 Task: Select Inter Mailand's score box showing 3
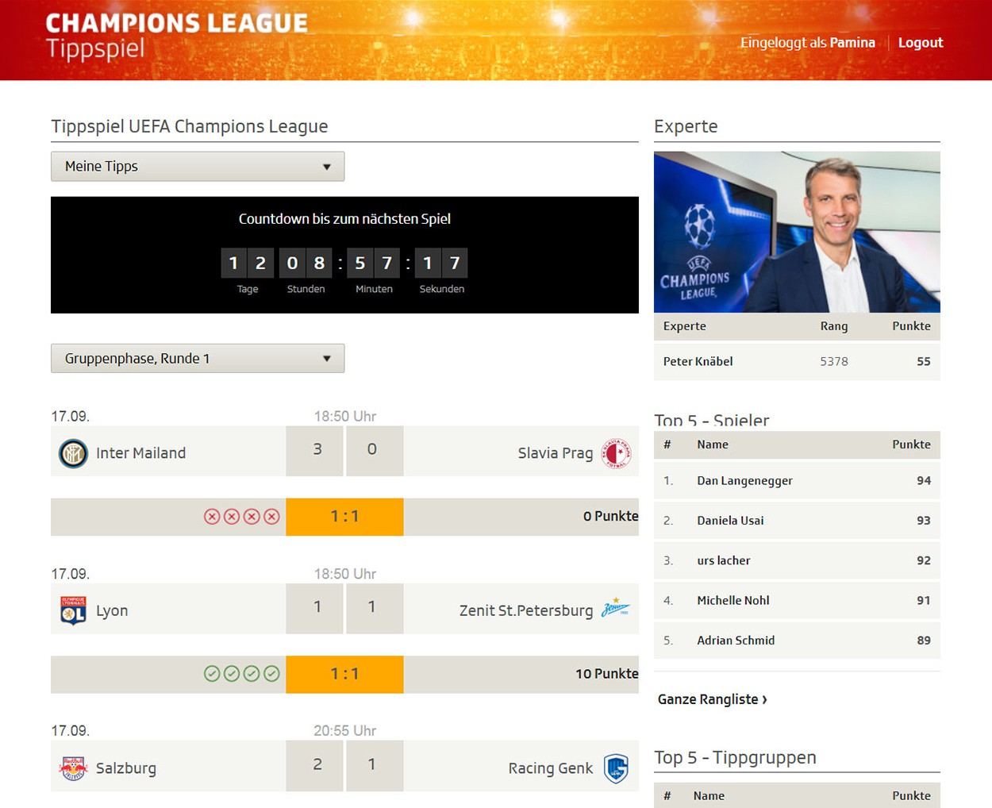[314, 451]
